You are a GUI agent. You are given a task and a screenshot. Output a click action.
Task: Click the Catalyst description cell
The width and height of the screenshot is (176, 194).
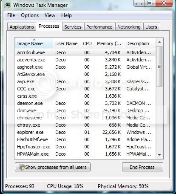coord(138,89)
